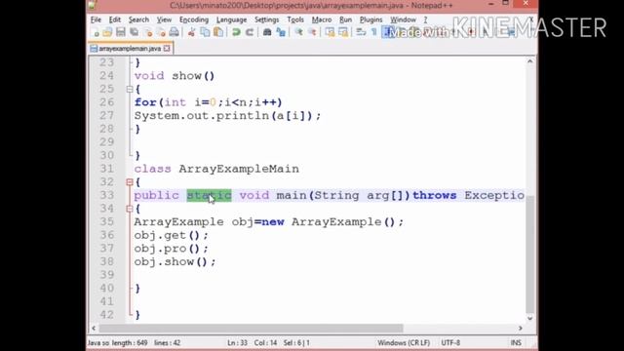The height and width of the screenshot is (351, 624).
Task: Cut selection with the scissors icon
Action: tap(191, 32)
